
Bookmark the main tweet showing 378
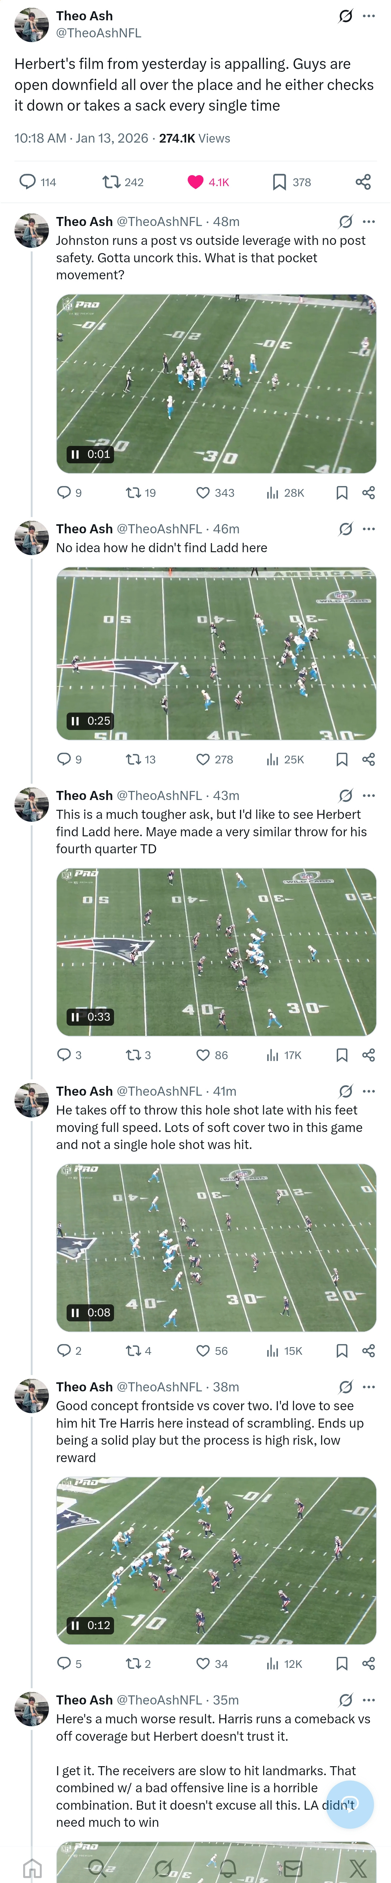pyautogui.click(x=279, y=182)
